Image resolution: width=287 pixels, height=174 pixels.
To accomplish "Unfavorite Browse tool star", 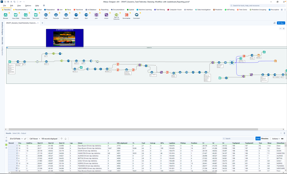I will click(9, 13).
